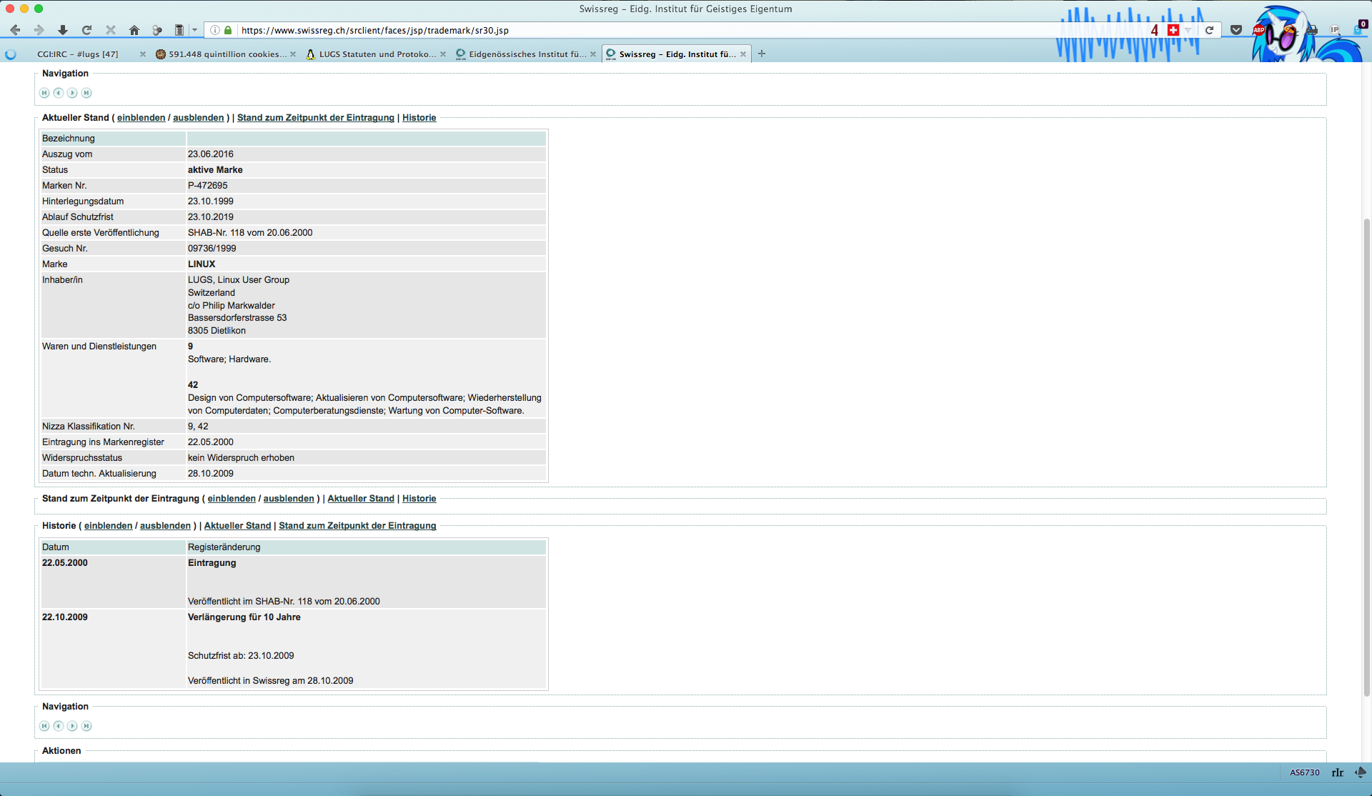The width and height of the screenshot is (1372, 796).
Task: Open the Pocket extension icon
Action: pos(1236,30)
